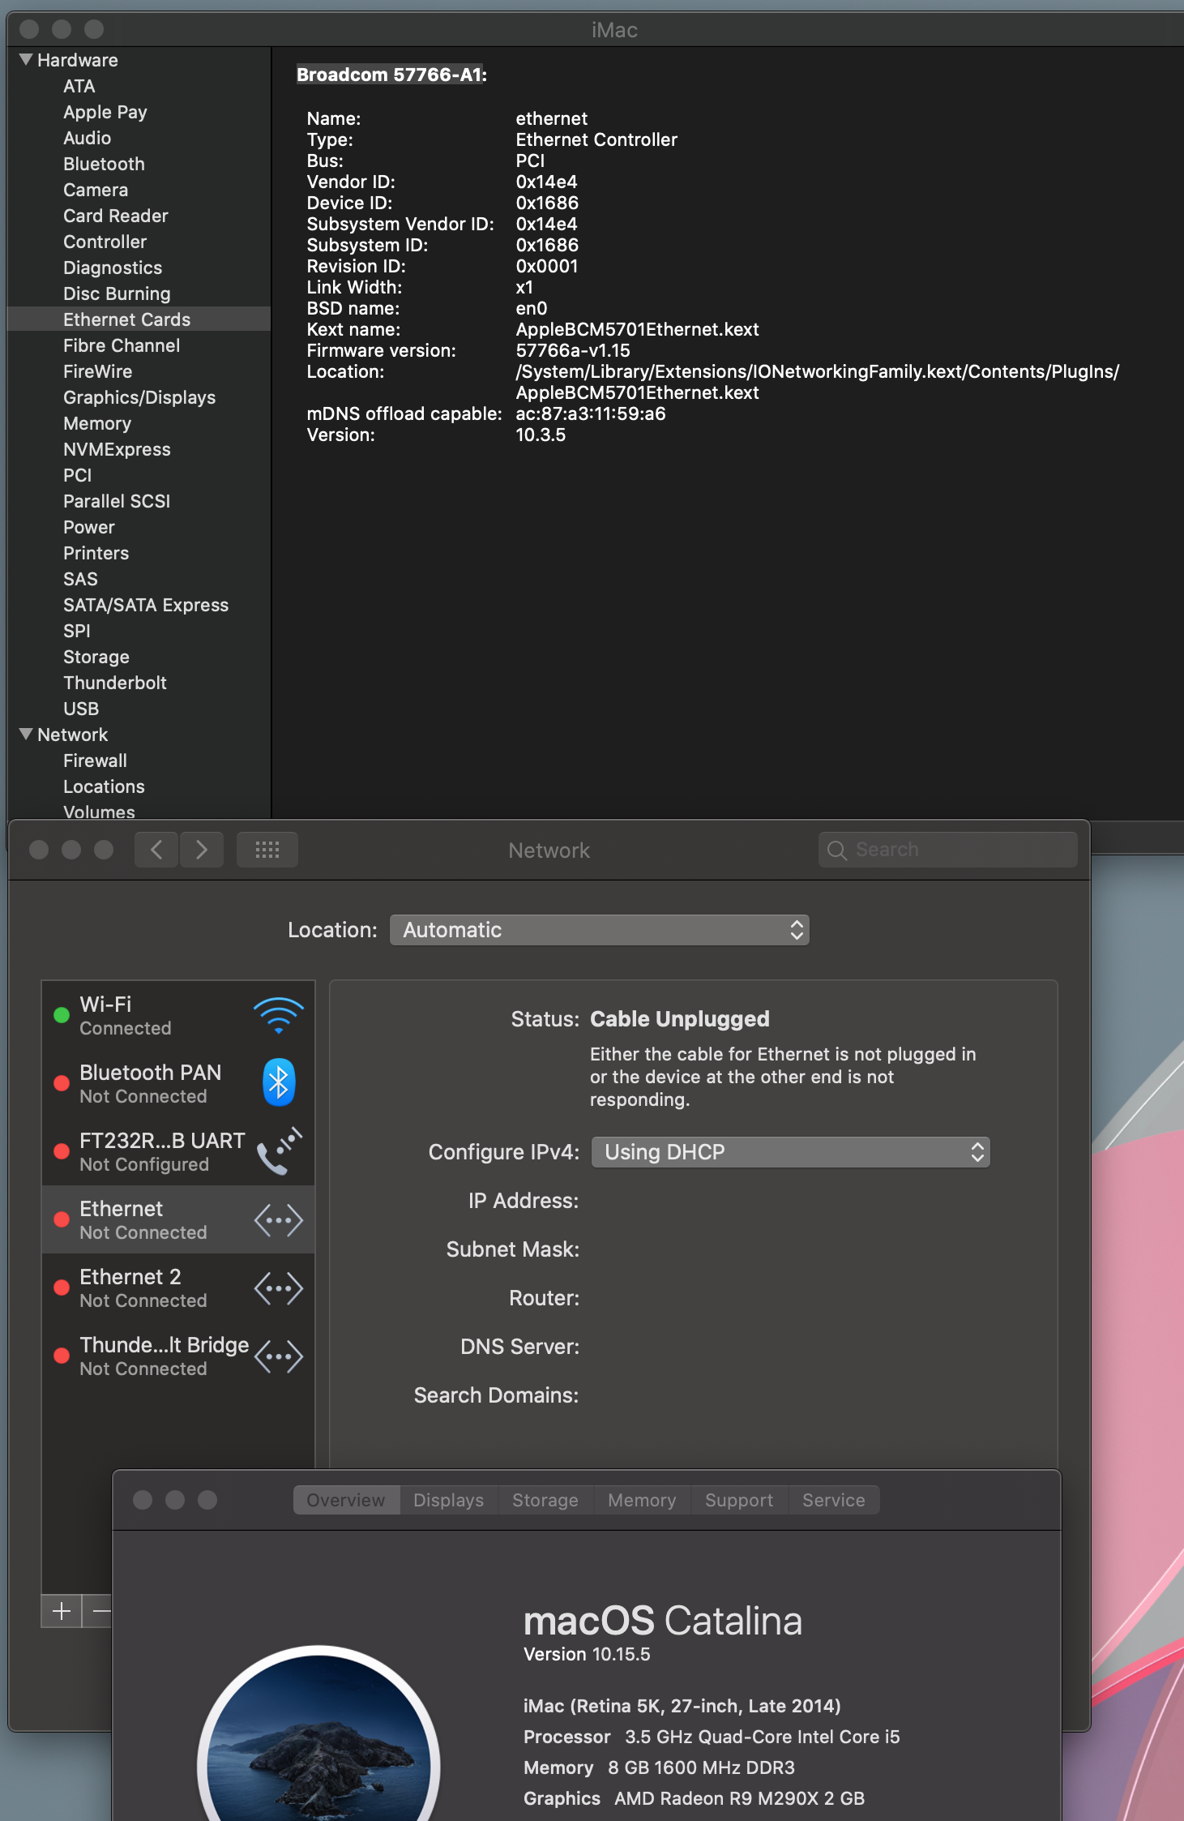The width and height of the screenshot is (1184, 1821).
Task: Go back in Network preferences
Action: pos(156,850)
